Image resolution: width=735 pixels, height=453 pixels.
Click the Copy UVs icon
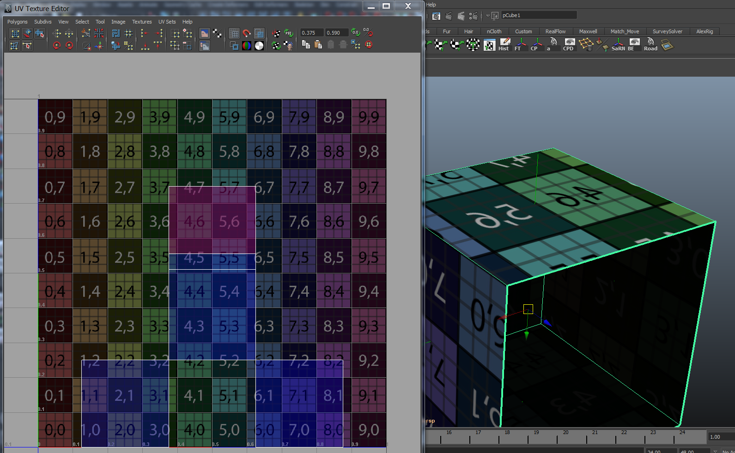(x=306, y=45)
